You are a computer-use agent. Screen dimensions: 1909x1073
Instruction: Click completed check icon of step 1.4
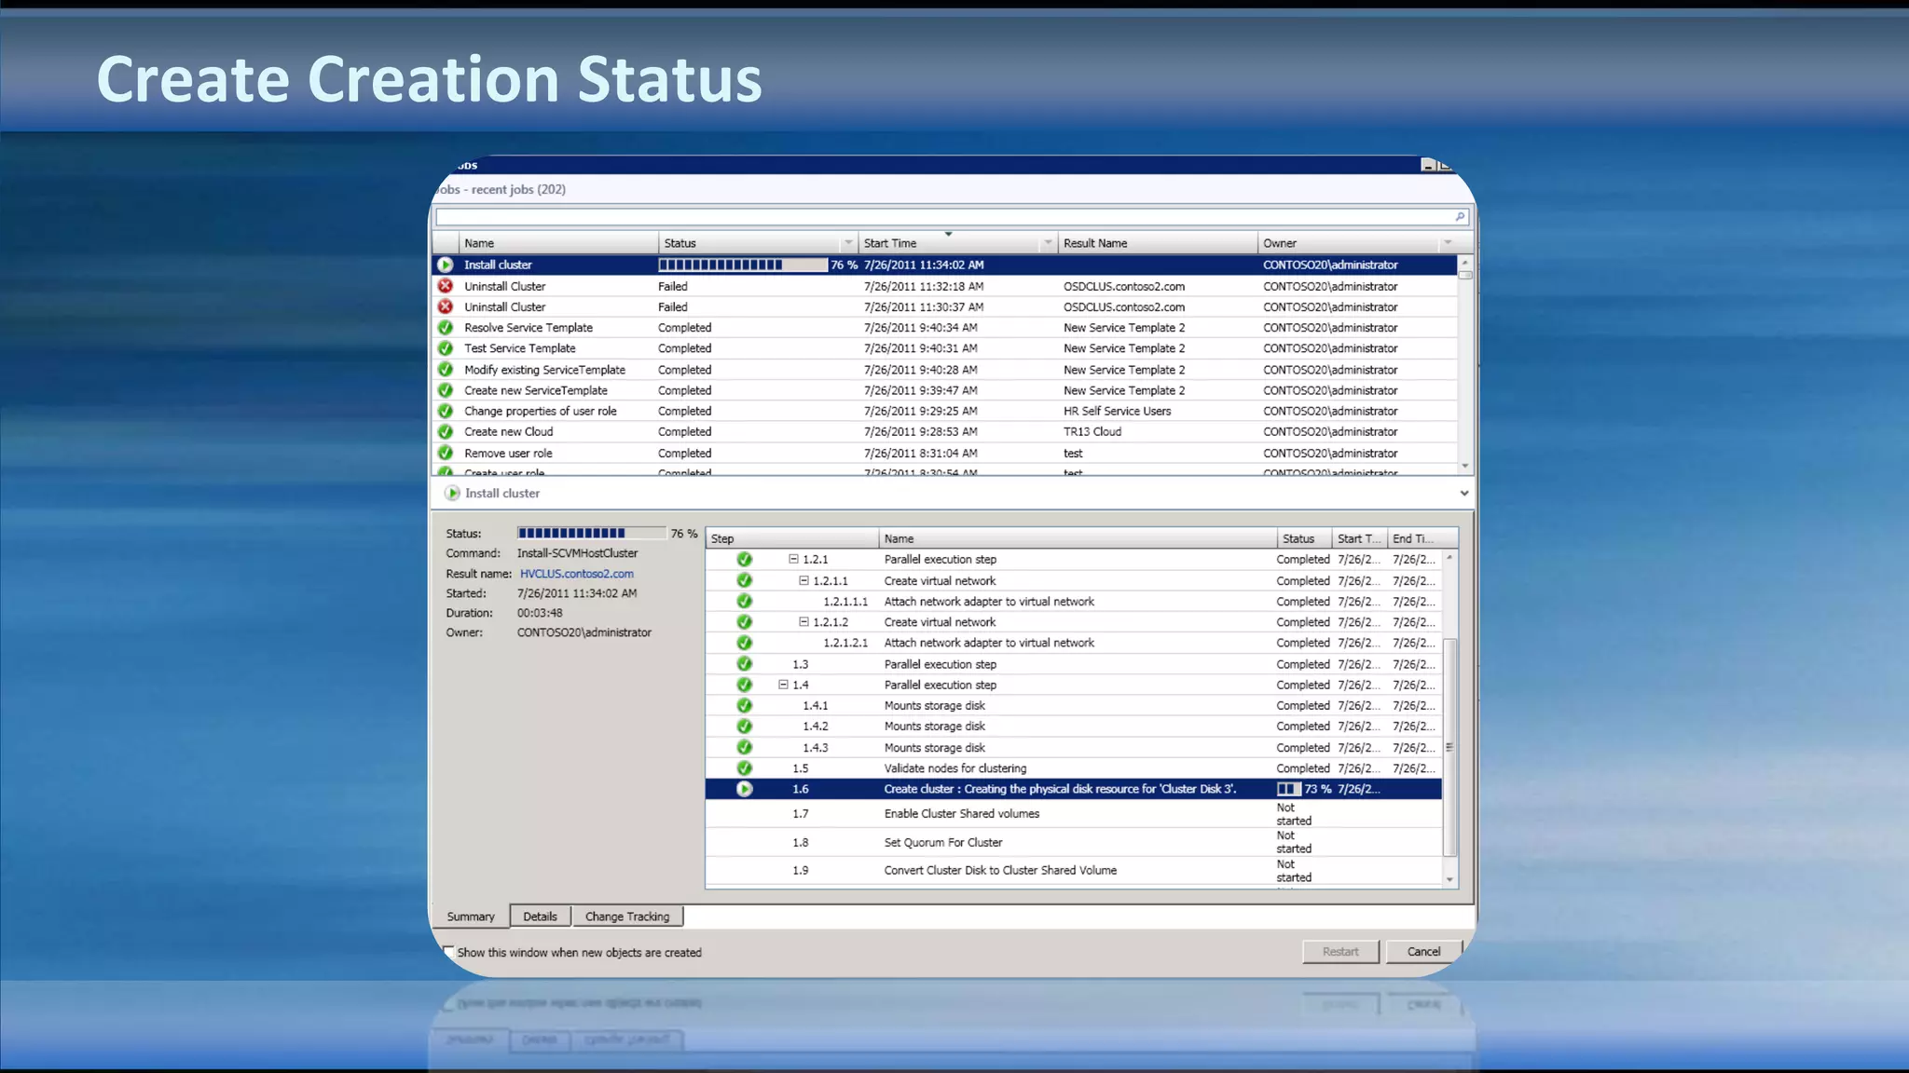(744, 685)
